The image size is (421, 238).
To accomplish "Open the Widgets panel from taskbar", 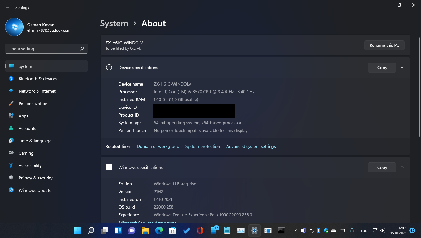I will 118,231.
